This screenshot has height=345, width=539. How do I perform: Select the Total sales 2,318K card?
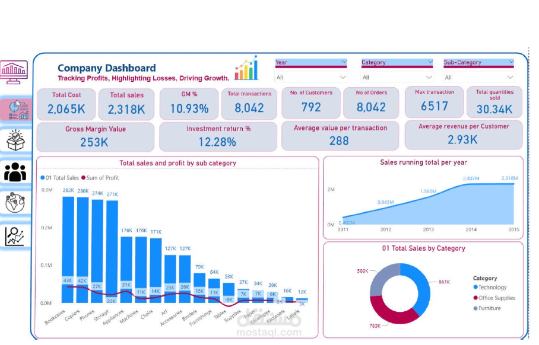[126, 104]
